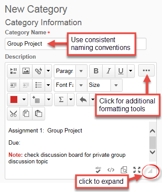Toggle Italic formatting
This screenshot has width=162, height=192.
point(109,71)
